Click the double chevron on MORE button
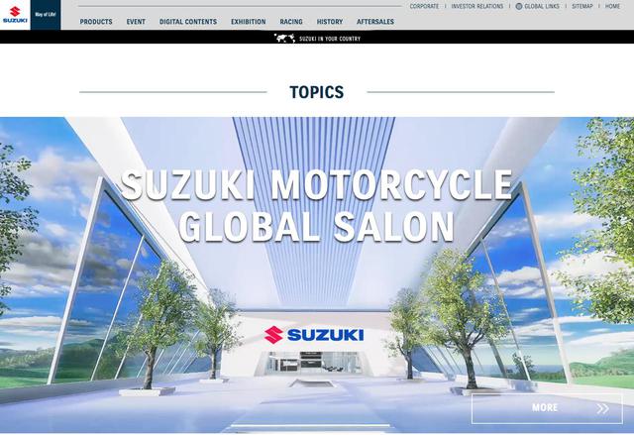 pyautogui.click(x=603, y=408)
